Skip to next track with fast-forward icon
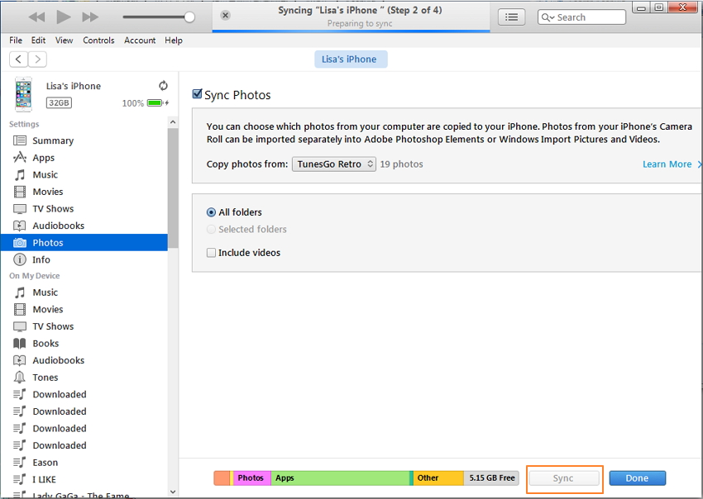 coord(90,17)
